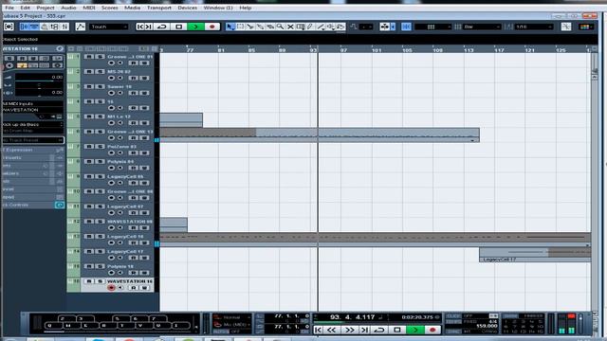The width and height of the screenshot is (607, 341).
Task: Click Constrain Delay Compensation icon
Action: (9, 27)
